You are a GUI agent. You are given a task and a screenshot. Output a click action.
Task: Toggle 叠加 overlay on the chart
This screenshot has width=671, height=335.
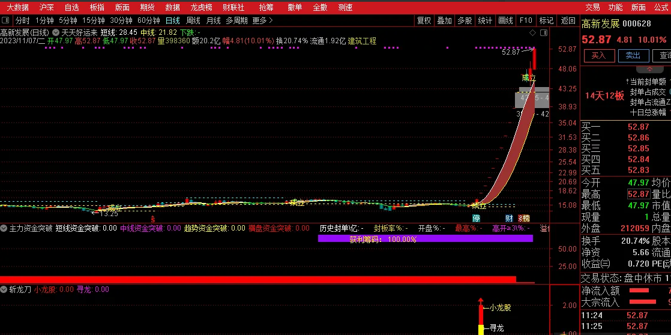tap(444, 20)
